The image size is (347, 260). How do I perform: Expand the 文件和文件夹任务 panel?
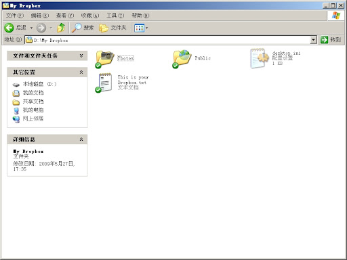click(81, 56)
